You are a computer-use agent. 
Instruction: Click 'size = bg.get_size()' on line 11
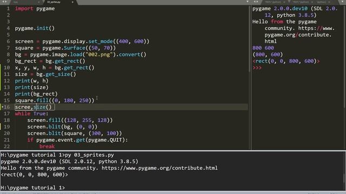pos(45,74)
